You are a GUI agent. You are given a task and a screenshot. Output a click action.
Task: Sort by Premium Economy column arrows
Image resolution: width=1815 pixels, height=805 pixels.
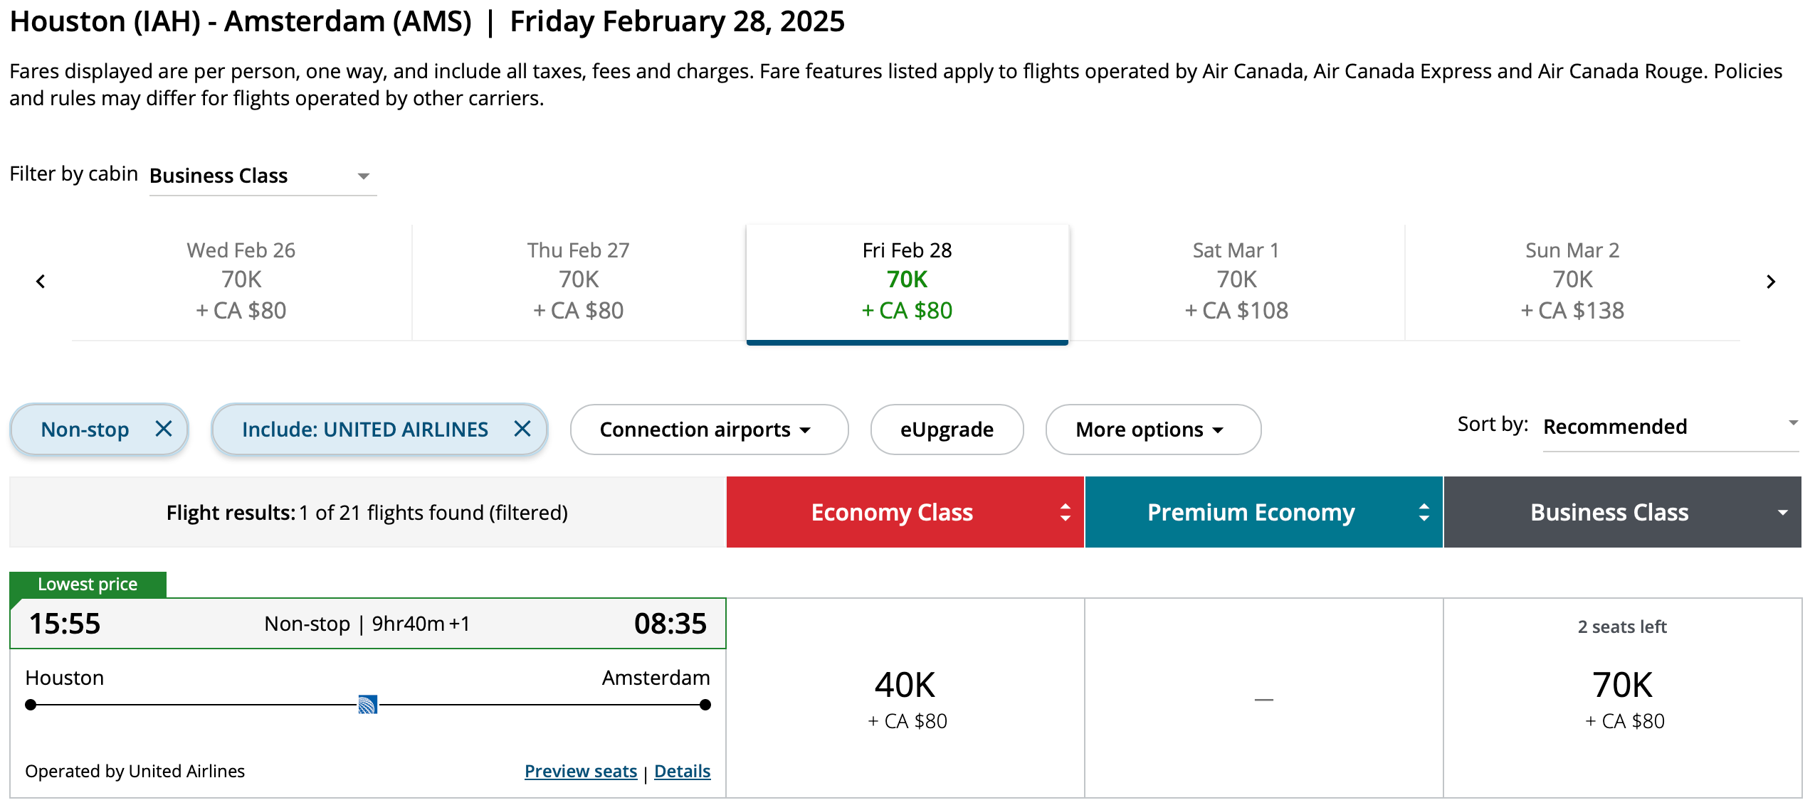tap(1424, 512)
